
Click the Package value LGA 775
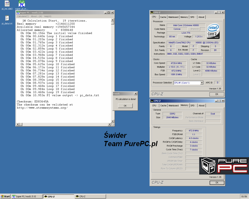pos(186,33)
